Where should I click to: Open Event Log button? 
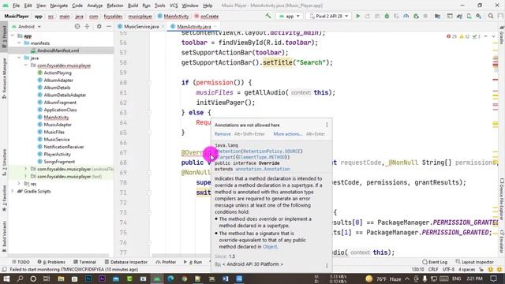(435, 262)
